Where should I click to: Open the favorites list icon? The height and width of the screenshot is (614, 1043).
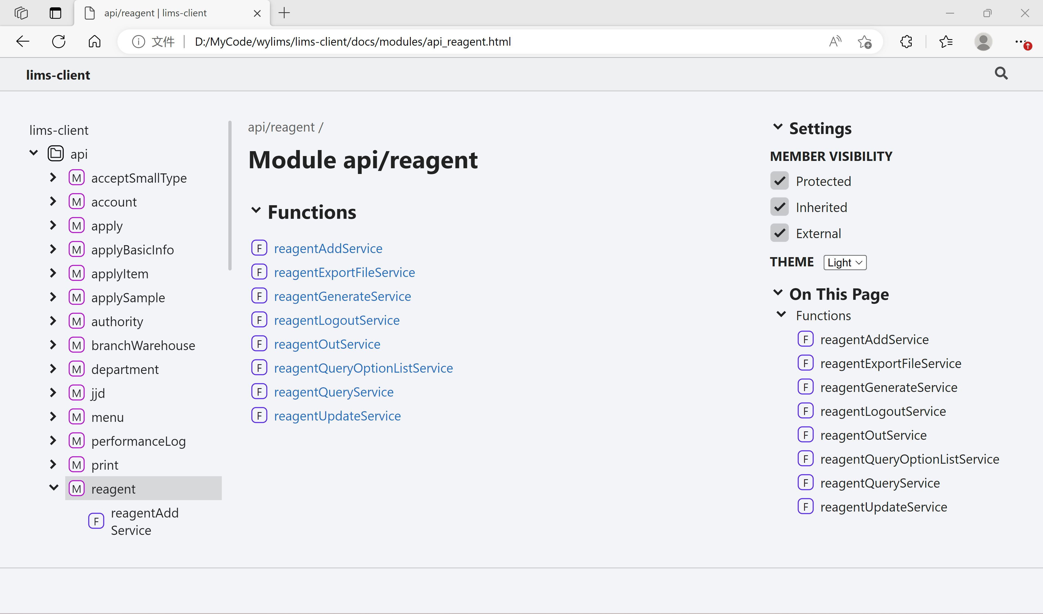pyautogui.click(x=946, y=41)
